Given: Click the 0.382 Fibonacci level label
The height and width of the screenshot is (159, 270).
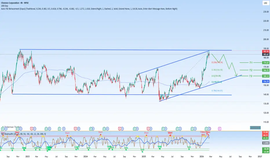Looking at the screenshot, I should click(217, 70).
